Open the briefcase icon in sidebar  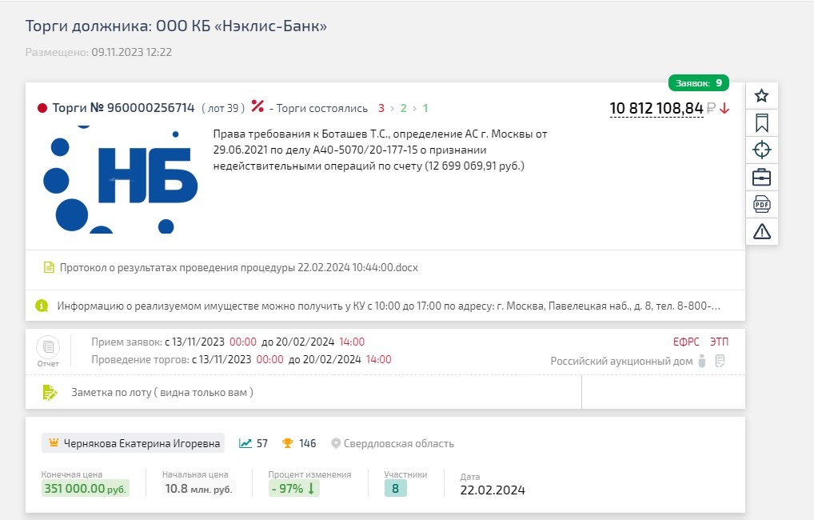tap(761, 177)
